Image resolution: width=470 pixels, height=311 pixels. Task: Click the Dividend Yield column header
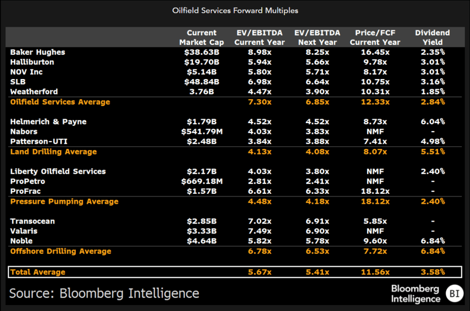432,38
